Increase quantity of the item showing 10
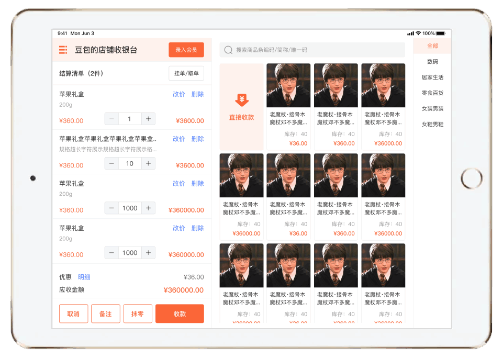 148,164
